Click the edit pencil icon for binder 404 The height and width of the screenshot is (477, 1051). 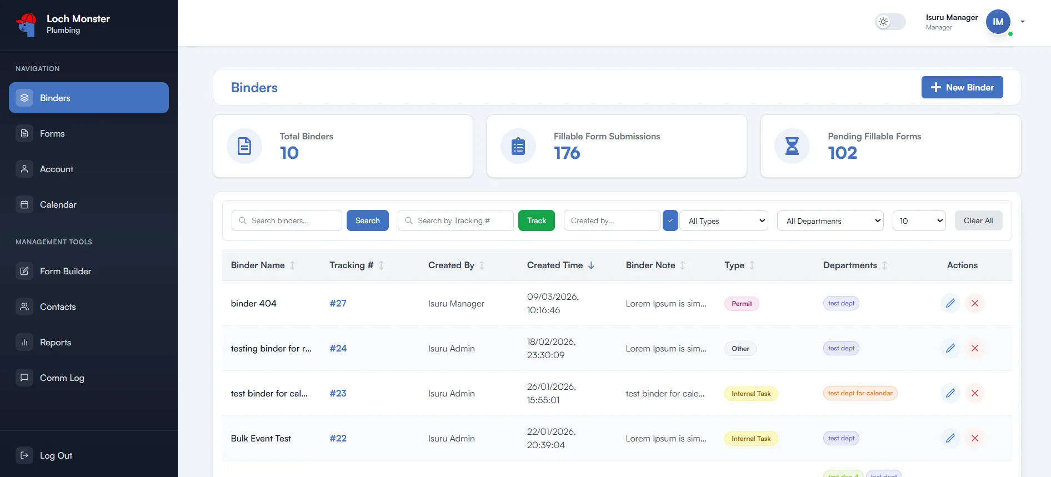tap(950, 303)
